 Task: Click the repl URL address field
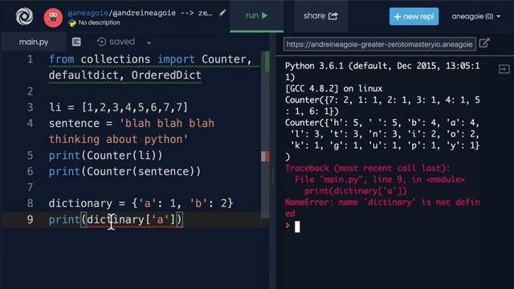coord(380,44)
